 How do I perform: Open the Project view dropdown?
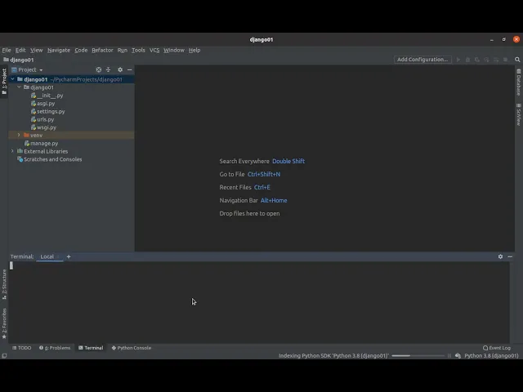[27, 69]
